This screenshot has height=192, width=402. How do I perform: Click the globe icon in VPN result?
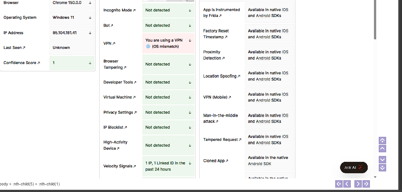pos(148,47)
